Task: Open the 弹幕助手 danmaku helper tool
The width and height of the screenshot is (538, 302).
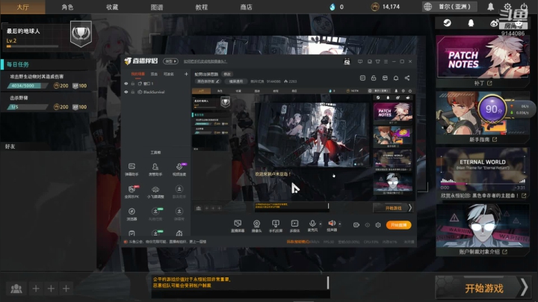Action: click(132, 169)
